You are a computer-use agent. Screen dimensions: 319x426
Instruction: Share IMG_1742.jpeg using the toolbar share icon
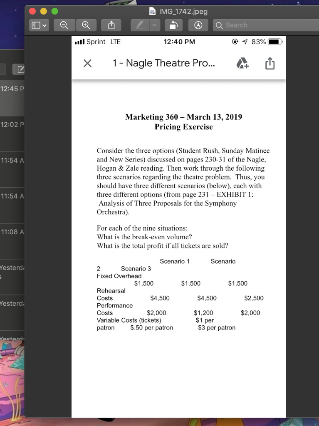[x=111, y=25]
